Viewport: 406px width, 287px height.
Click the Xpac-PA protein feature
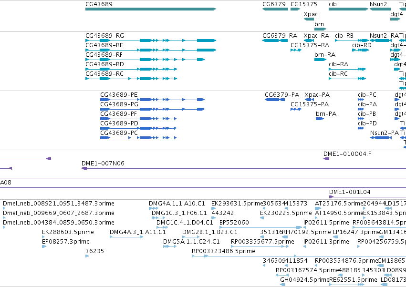[309, 100]
